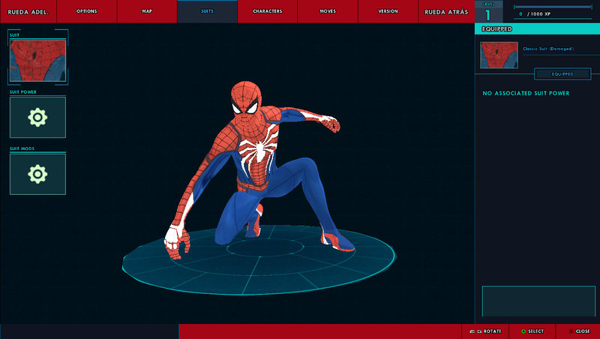
Task: Click the empty description box at bottom right
Action: click(538, 301)
